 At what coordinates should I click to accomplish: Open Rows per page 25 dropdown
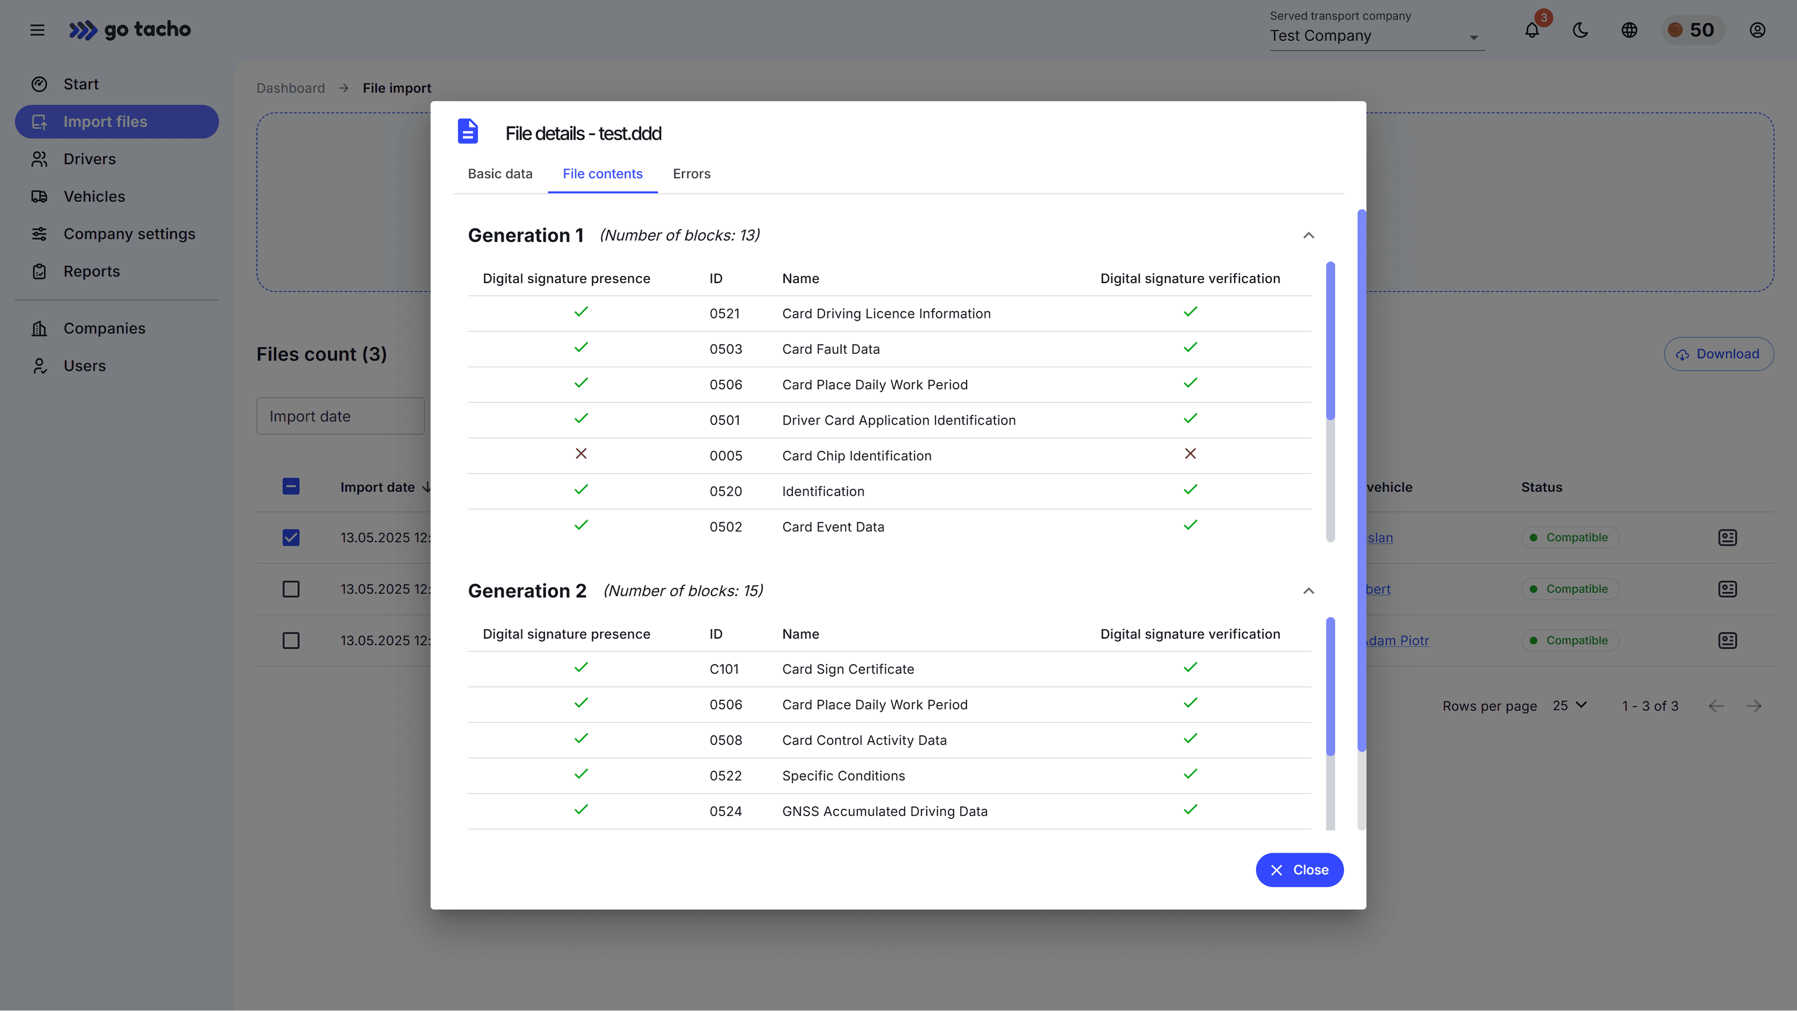click(x=1571, y=706)
